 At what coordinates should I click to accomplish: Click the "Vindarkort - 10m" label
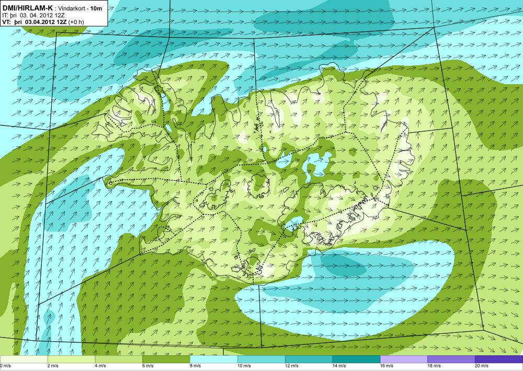tap(80, 8)
